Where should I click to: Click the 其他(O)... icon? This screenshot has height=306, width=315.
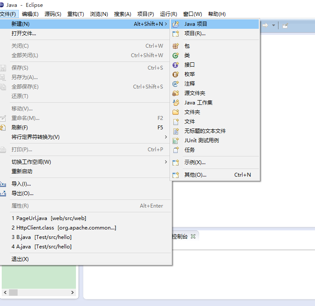coord(176,175)
